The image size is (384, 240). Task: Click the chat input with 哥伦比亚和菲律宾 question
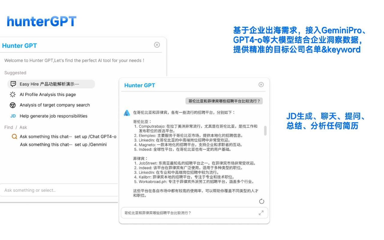coord(194,213)
